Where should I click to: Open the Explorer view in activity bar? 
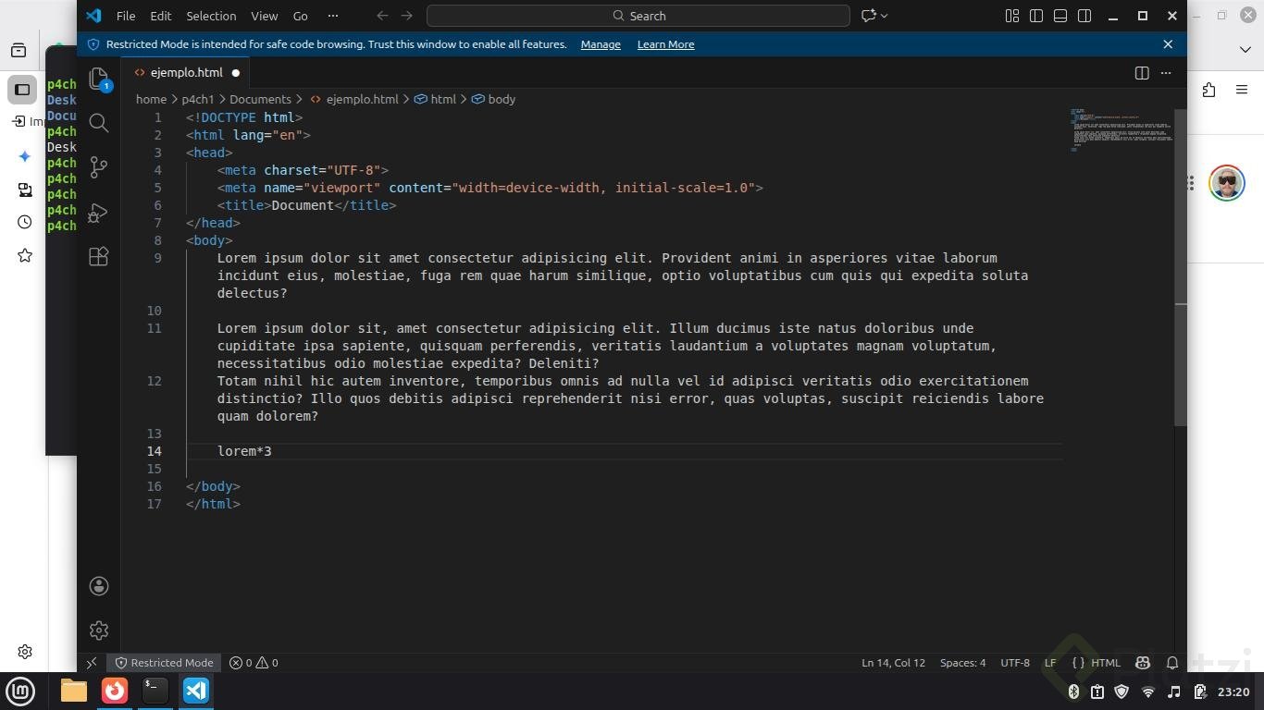[98, 79]
